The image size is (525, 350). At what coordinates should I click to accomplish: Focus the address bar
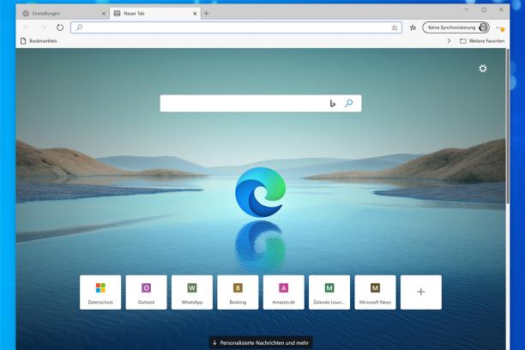coord(236,27)
